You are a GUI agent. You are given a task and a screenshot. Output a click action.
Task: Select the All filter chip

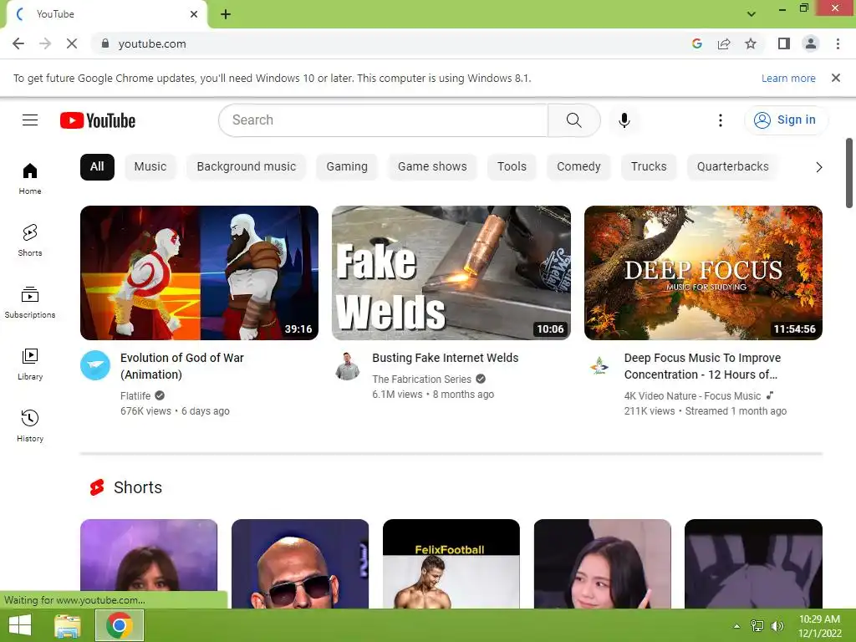coord(97,166)
